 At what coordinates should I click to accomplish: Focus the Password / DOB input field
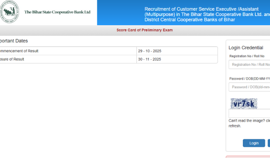249,87
